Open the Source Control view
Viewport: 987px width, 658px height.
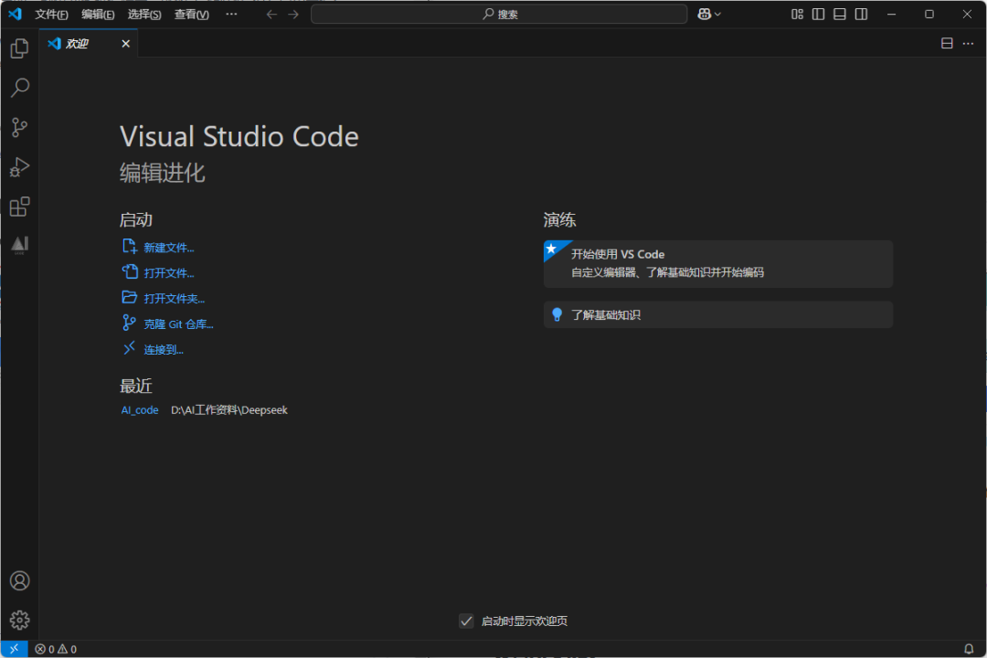click(19, 128)
